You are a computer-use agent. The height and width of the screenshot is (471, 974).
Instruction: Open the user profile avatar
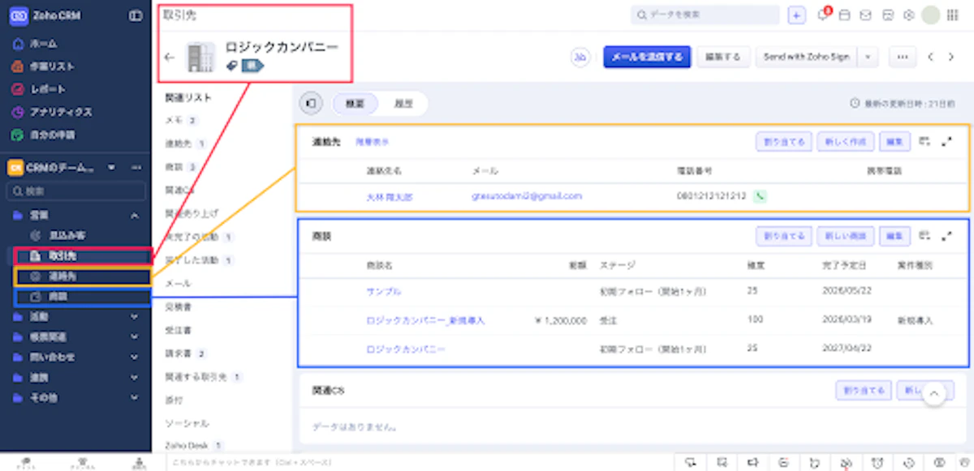pos(931,15)
